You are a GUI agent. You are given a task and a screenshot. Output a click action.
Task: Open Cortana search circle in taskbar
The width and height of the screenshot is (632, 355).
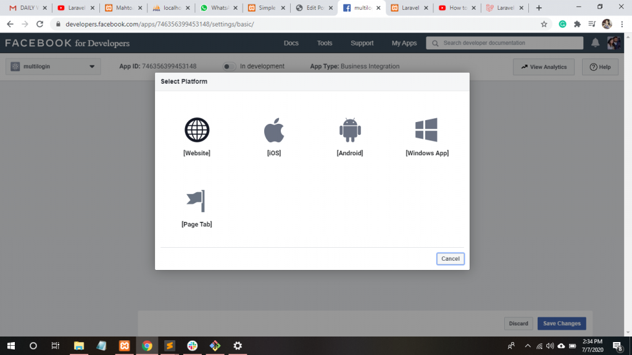tap(33, 346)
